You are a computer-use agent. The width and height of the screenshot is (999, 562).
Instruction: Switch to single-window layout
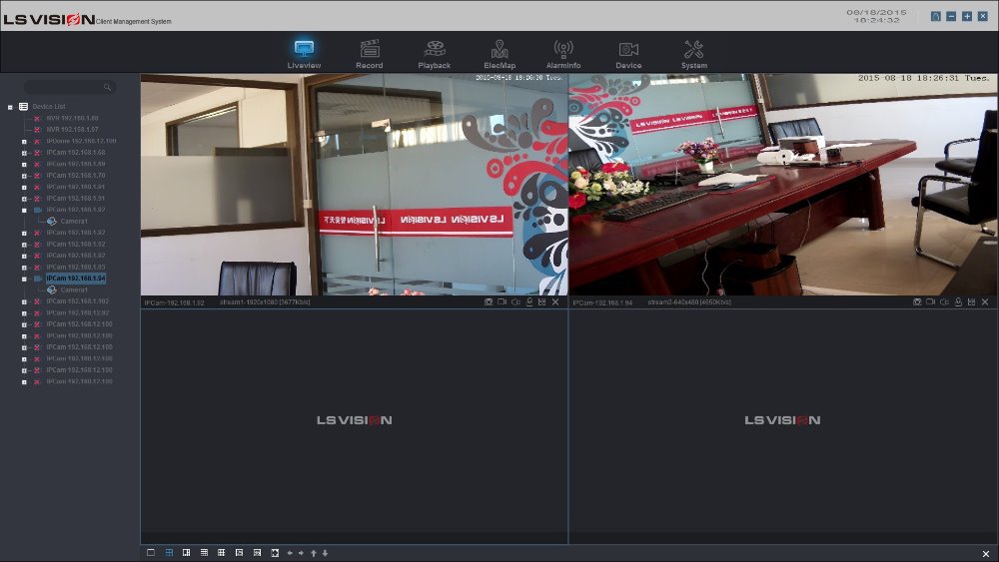151,553
